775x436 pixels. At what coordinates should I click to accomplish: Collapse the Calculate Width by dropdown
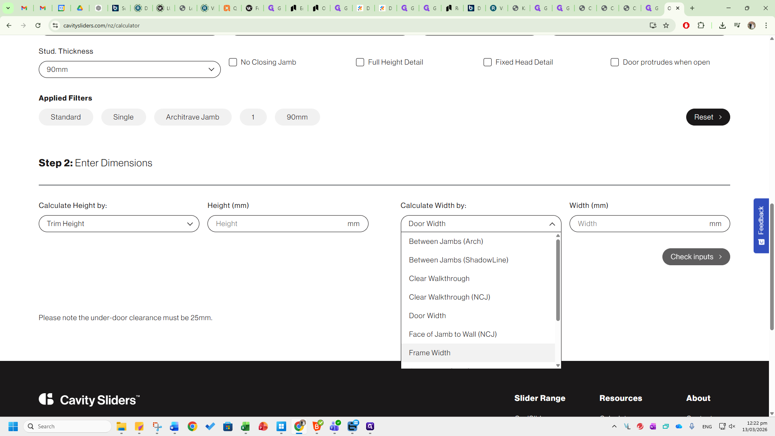[481, 224]
